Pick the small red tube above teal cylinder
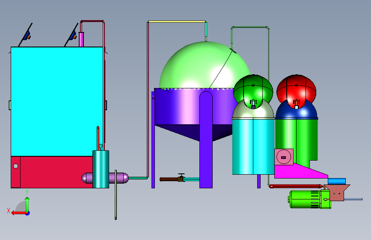 [98, 138]
